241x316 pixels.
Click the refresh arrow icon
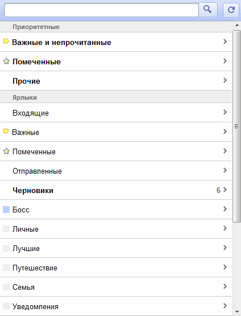[231, 10]
